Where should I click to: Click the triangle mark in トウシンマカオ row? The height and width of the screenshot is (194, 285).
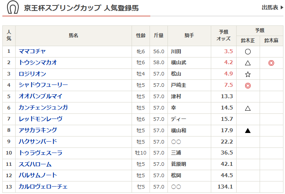pyautogui.click(x=248, y=63)
